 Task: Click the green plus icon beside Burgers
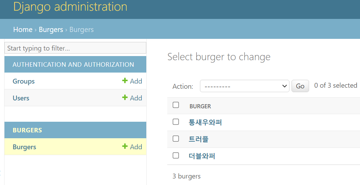(x=125, y=146)
